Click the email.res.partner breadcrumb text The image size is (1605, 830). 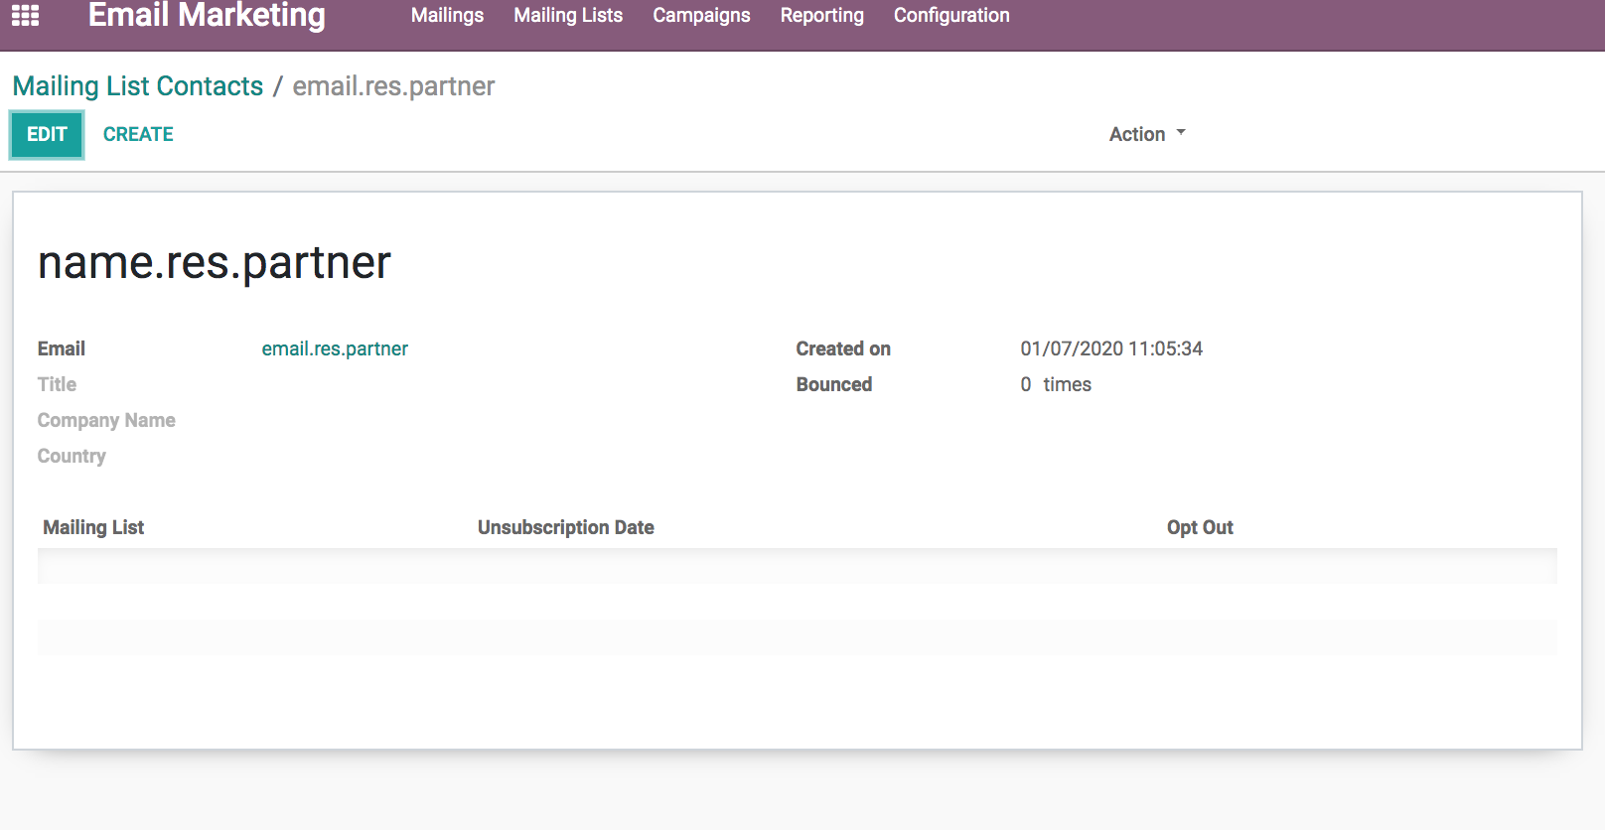(393, 86)
